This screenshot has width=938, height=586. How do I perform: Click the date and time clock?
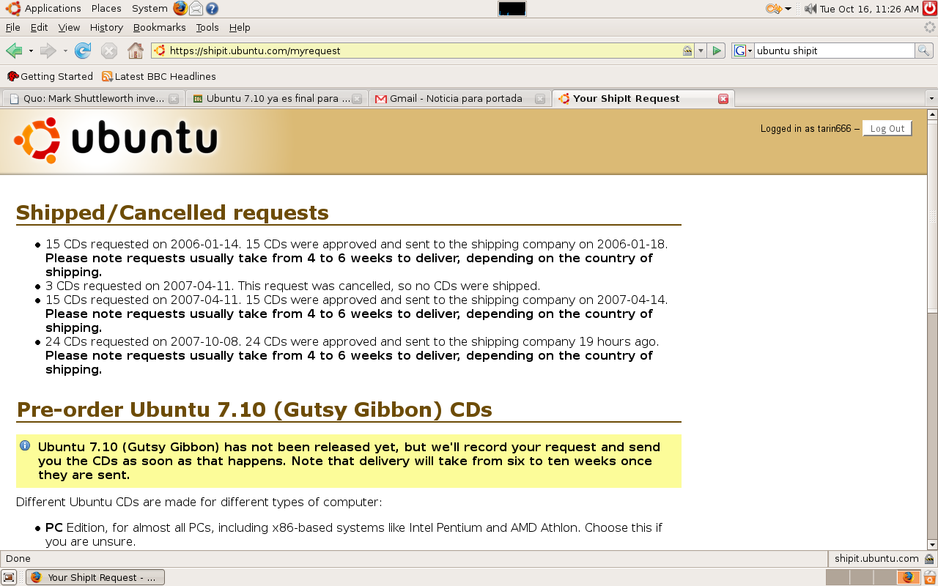869,9
